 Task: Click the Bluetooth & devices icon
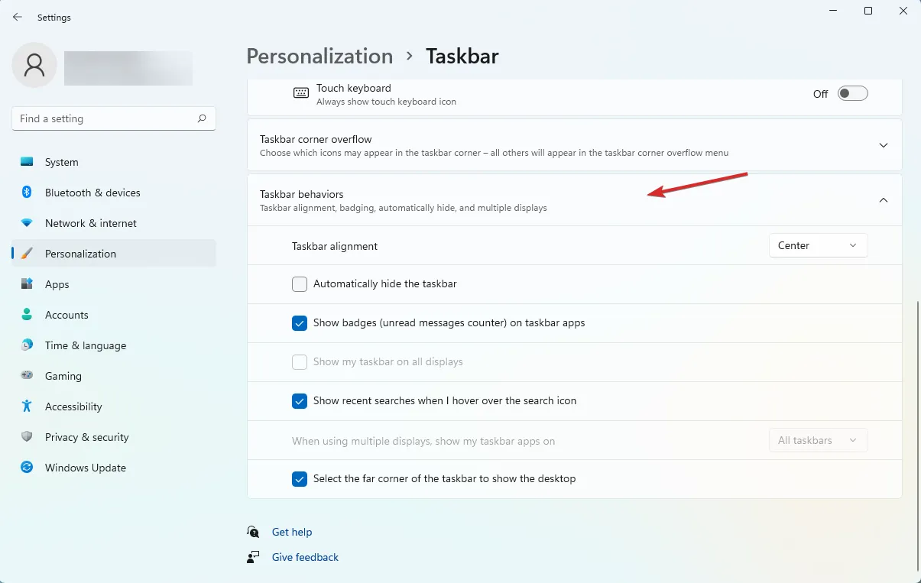(27, 193)
